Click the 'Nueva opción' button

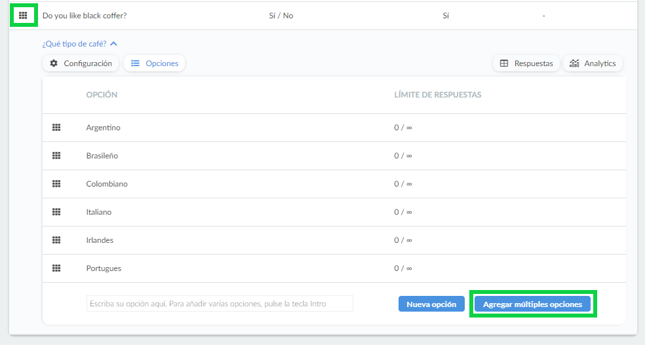[431, 304]
